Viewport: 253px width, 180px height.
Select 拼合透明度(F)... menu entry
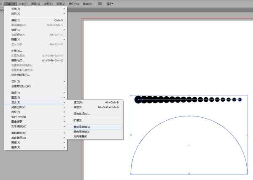(20, 75)
